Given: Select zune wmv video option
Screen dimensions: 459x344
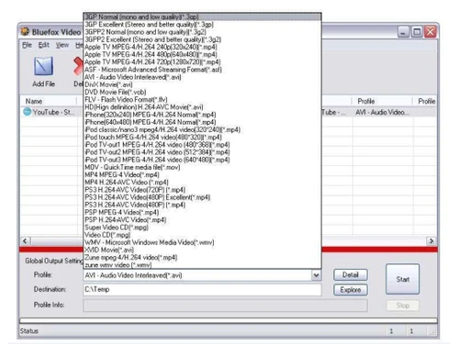Looking at the screenshot, I should click(202, 265).
